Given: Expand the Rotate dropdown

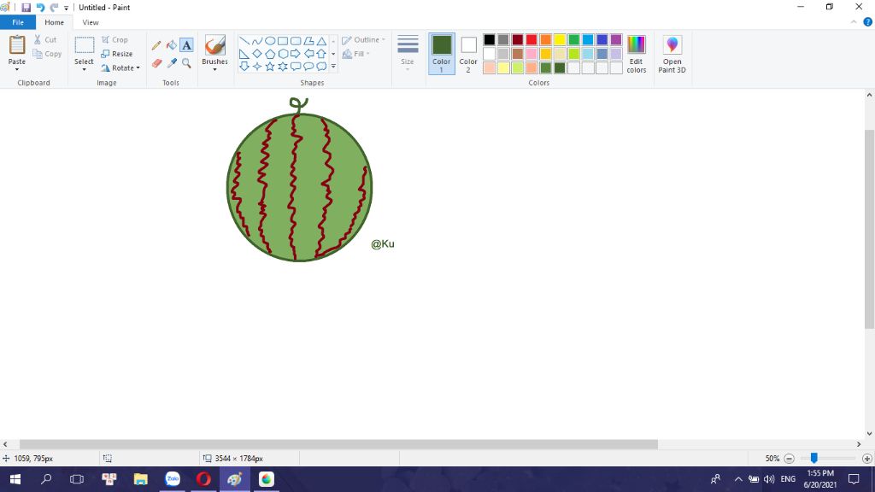Looking at the screenshot, I should coord(138,68).
